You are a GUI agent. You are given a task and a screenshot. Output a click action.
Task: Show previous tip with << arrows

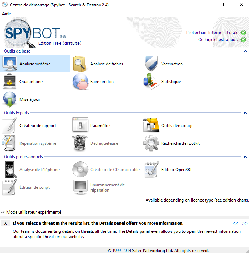pos(236,223)
